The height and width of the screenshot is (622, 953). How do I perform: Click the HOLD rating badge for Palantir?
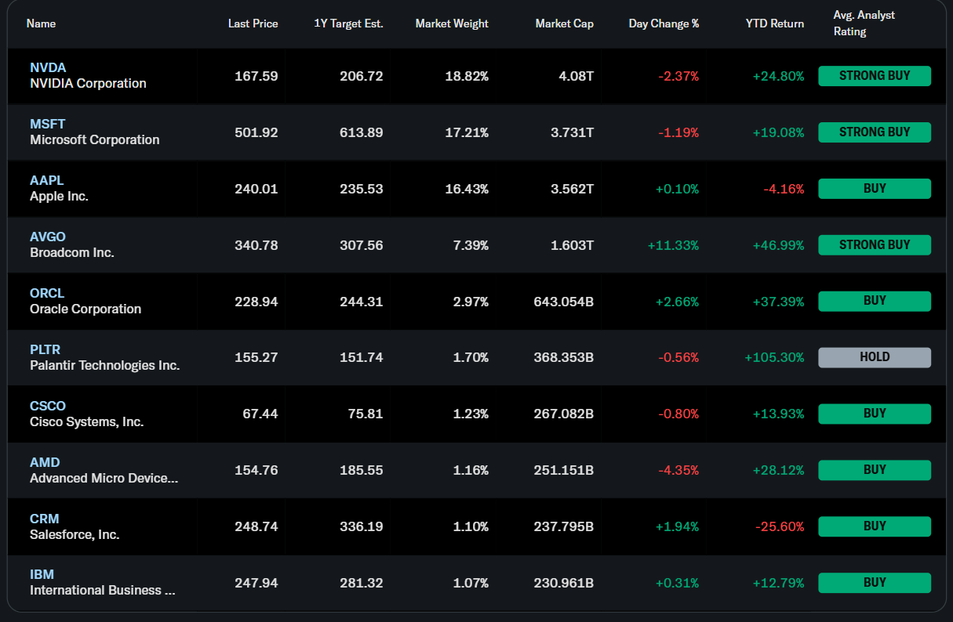point(875,357)
